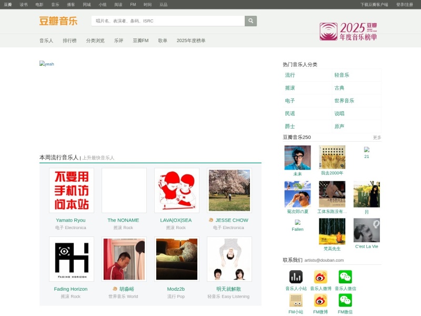The height and width of the screenshot is (316, 421).
Task: Open the album link labeled 21
Action: pos(367,156)
